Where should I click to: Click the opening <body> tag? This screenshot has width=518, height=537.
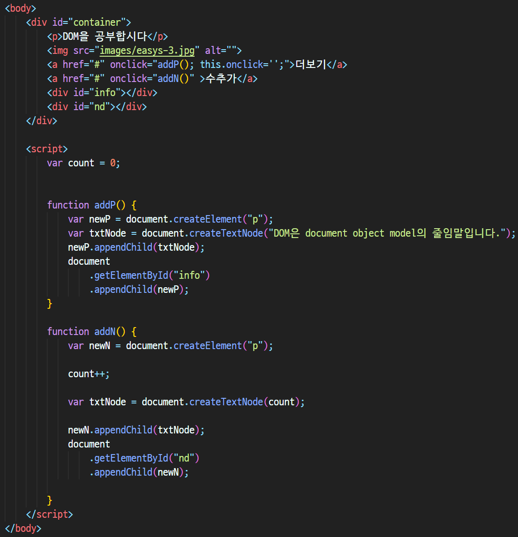pyautogui.click(x=21, y=8)
